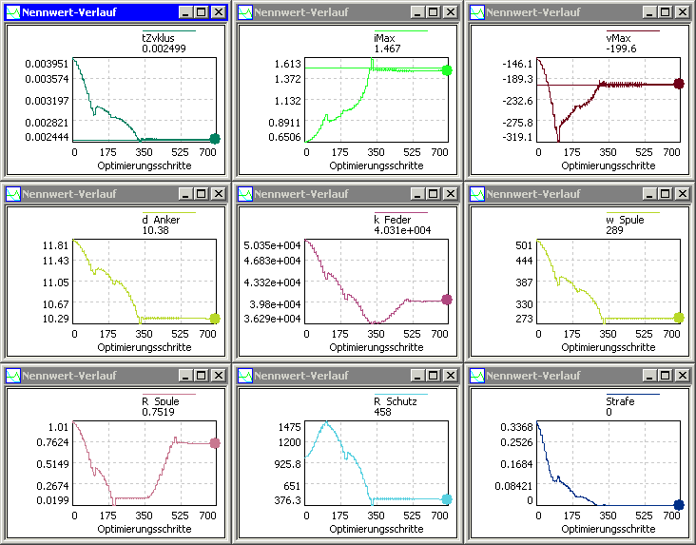Image resolution: width=696 pixels, height=545 pixels.
Task: Close the Strafe chart window
Action: click(x=682, y=376)
